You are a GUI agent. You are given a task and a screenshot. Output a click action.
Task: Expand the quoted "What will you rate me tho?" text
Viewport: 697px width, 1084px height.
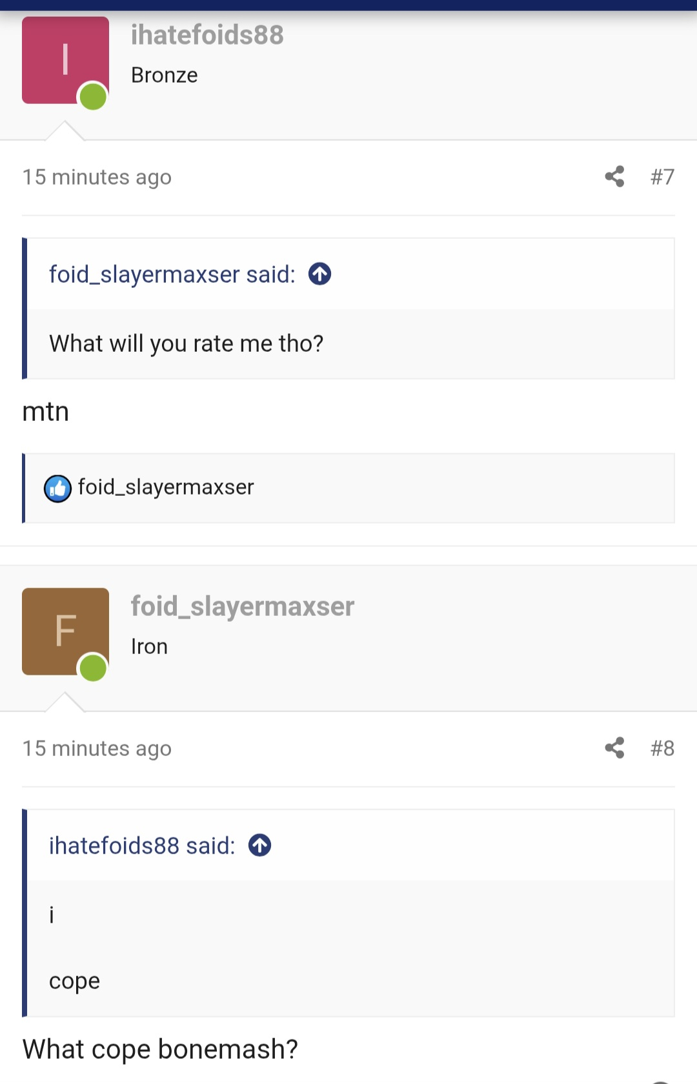tap(186, 343)
